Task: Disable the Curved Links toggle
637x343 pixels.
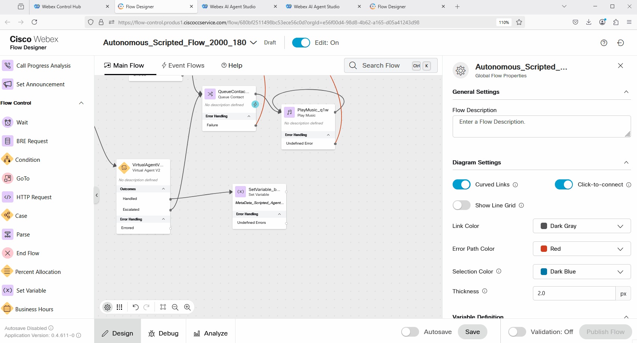Action: [461, 185]
